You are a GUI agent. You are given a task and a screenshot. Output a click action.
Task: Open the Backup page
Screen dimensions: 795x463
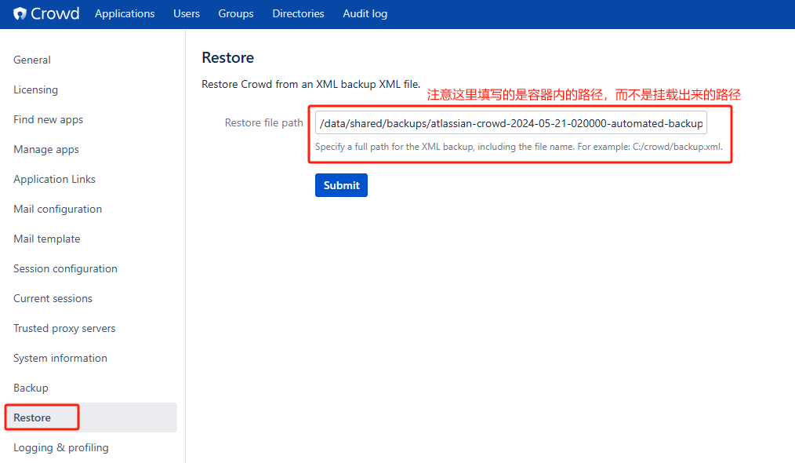(x=31, y=388)
